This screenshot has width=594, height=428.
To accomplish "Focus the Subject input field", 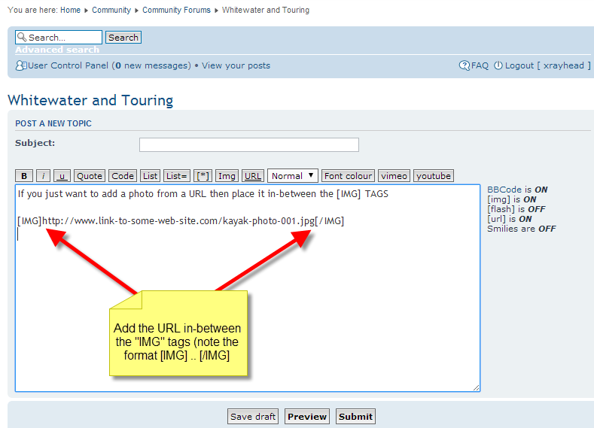I will (249, 144).
